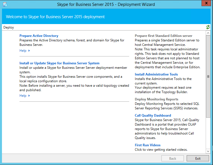
Task: Expand Help under Install or Update section
Action: tap(25, 96)
